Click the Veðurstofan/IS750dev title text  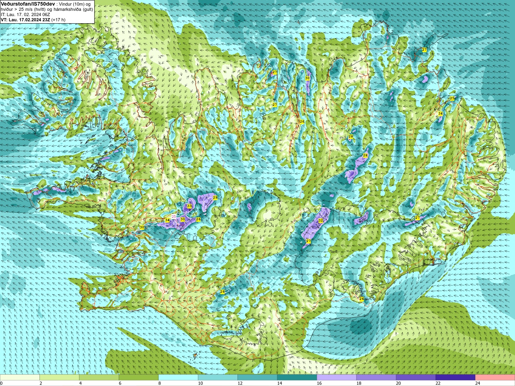[x=28, y=4]
